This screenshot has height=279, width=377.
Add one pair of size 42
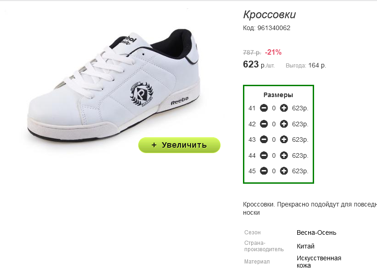pyautogui.click(x=284, y=124)
